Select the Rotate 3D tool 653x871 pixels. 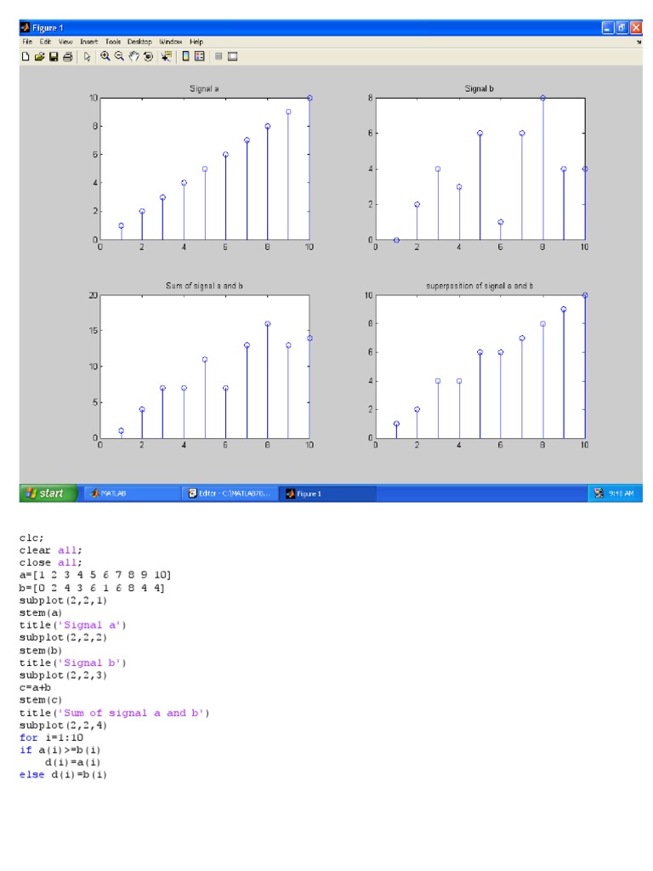pos(148,56)
